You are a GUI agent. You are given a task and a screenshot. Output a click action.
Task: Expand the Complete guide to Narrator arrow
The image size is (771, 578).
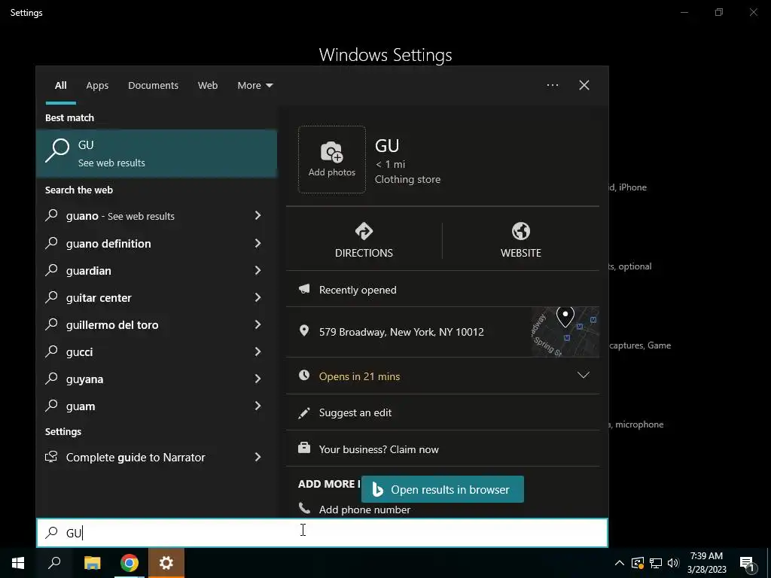pyautogui.click(x=258, y=457)
